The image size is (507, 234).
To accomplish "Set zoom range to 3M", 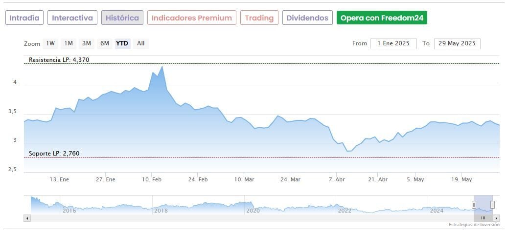I will coord(87,43).
